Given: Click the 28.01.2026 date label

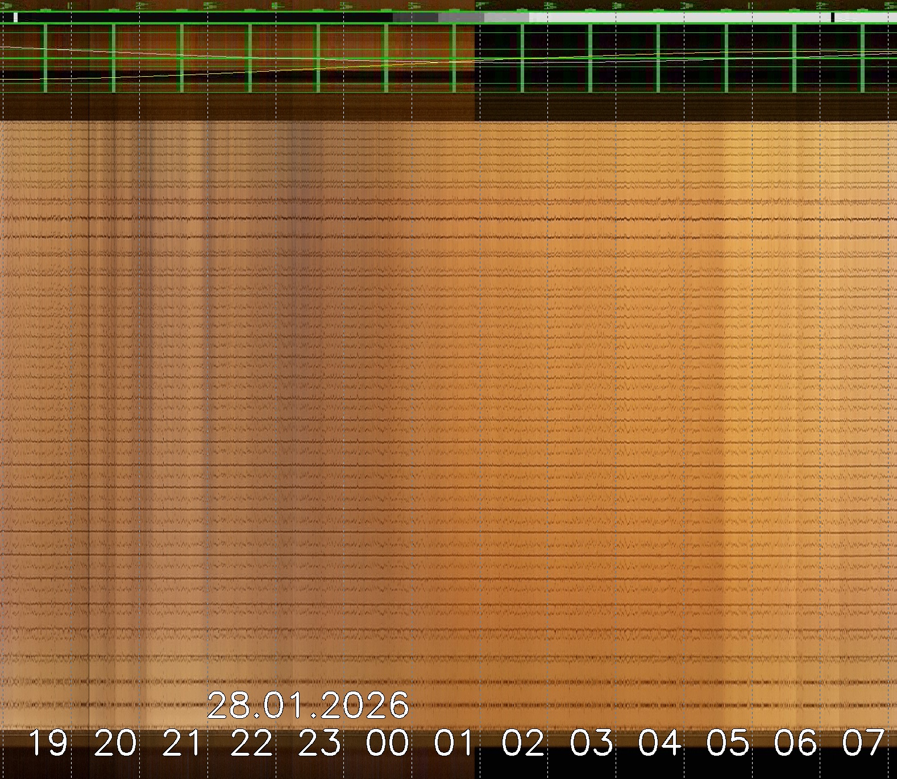Looking at the screenshot, I should point(308,706).
